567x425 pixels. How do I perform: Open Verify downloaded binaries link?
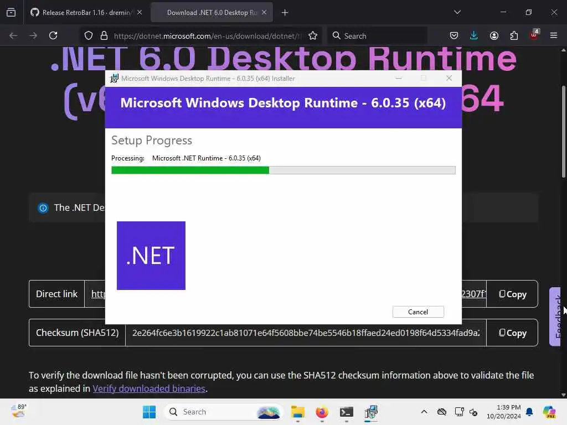149,388
